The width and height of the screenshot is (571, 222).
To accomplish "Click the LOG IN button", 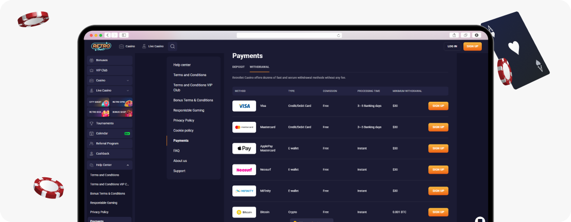I will click(x=452, y=46).
